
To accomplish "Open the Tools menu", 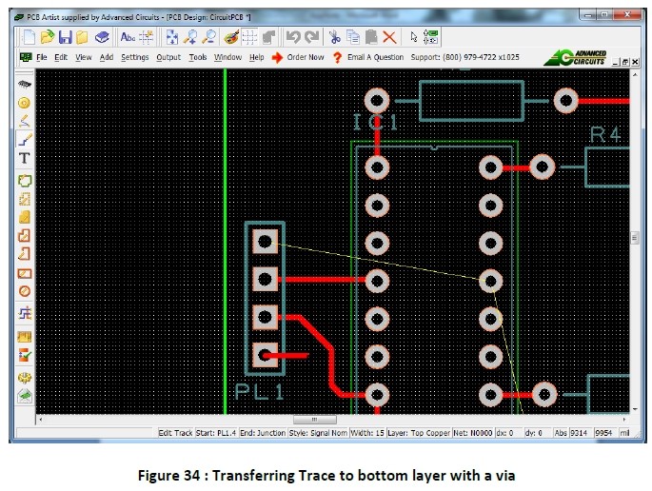I will point(197,58).
